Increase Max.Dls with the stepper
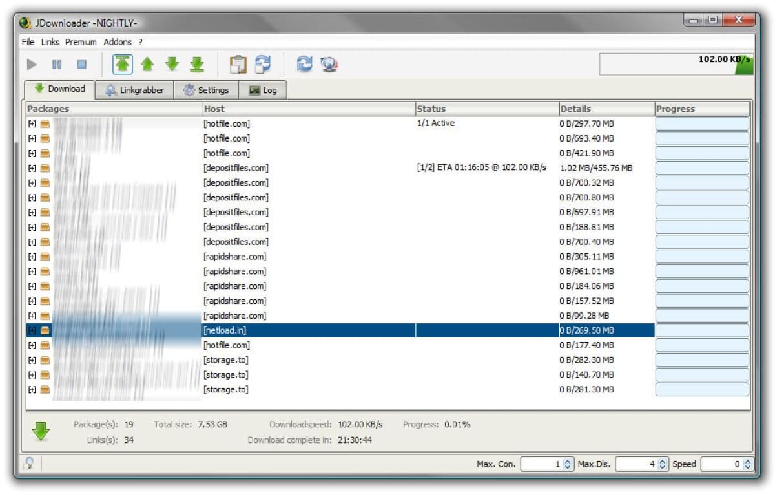 [x=663, y=461]
